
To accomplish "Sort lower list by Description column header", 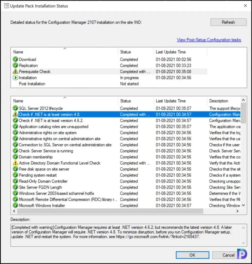I will 224,101.
